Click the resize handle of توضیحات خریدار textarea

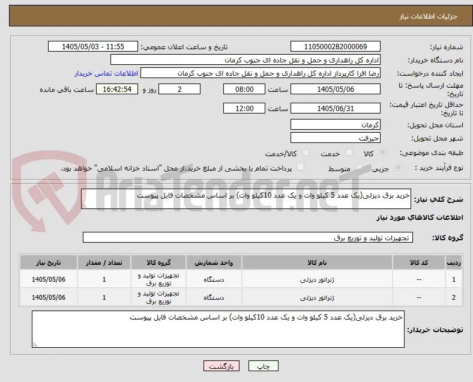pyautogui.click(x=35, y=345)
